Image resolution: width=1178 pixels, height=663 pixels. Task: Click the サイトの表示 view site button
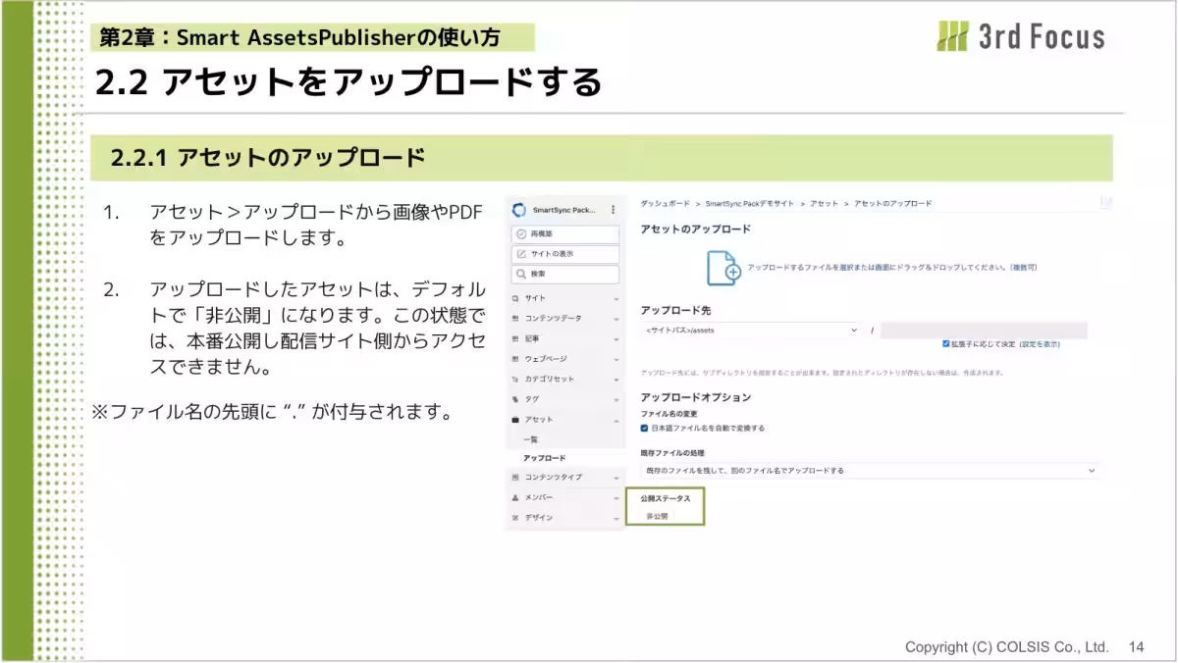(x=565, y=254)
